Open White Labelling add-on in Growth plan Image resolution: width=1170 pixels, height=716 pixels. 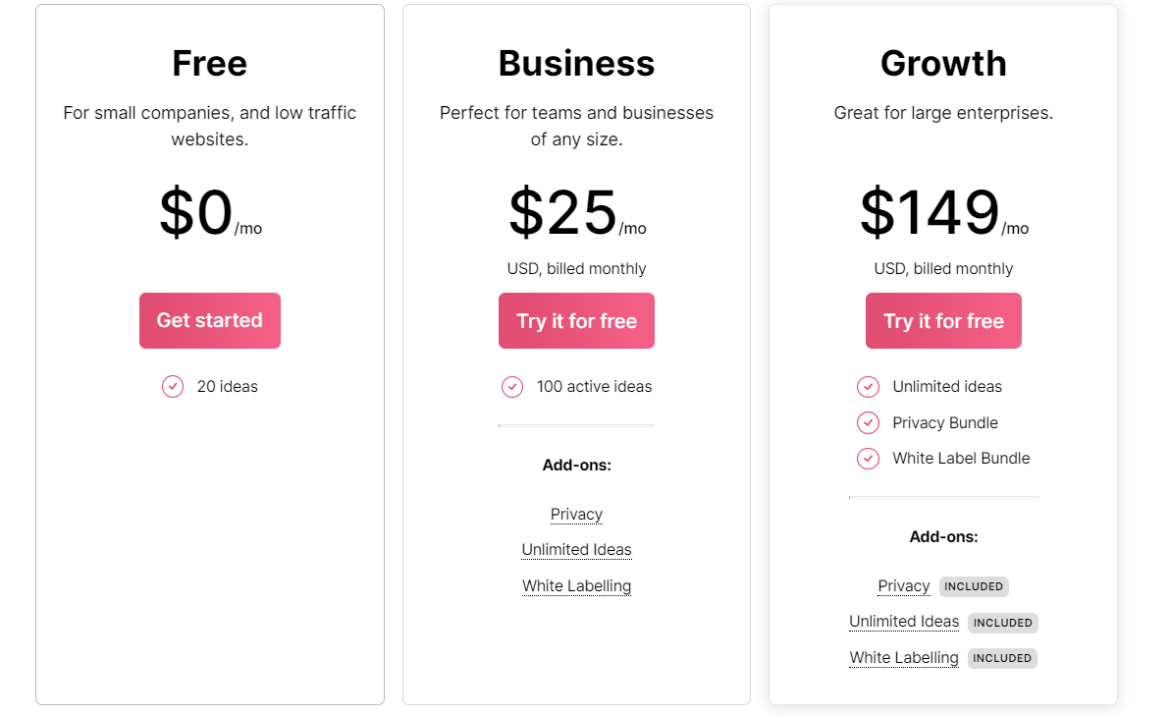[x=903, y=658]
